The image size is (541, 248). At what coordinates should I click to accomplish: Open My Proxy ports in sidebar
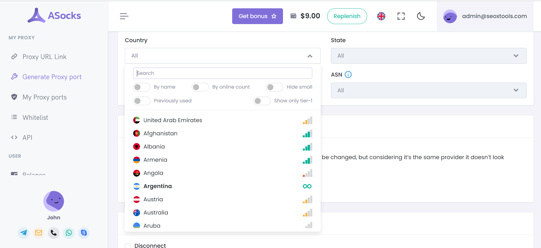44,97
